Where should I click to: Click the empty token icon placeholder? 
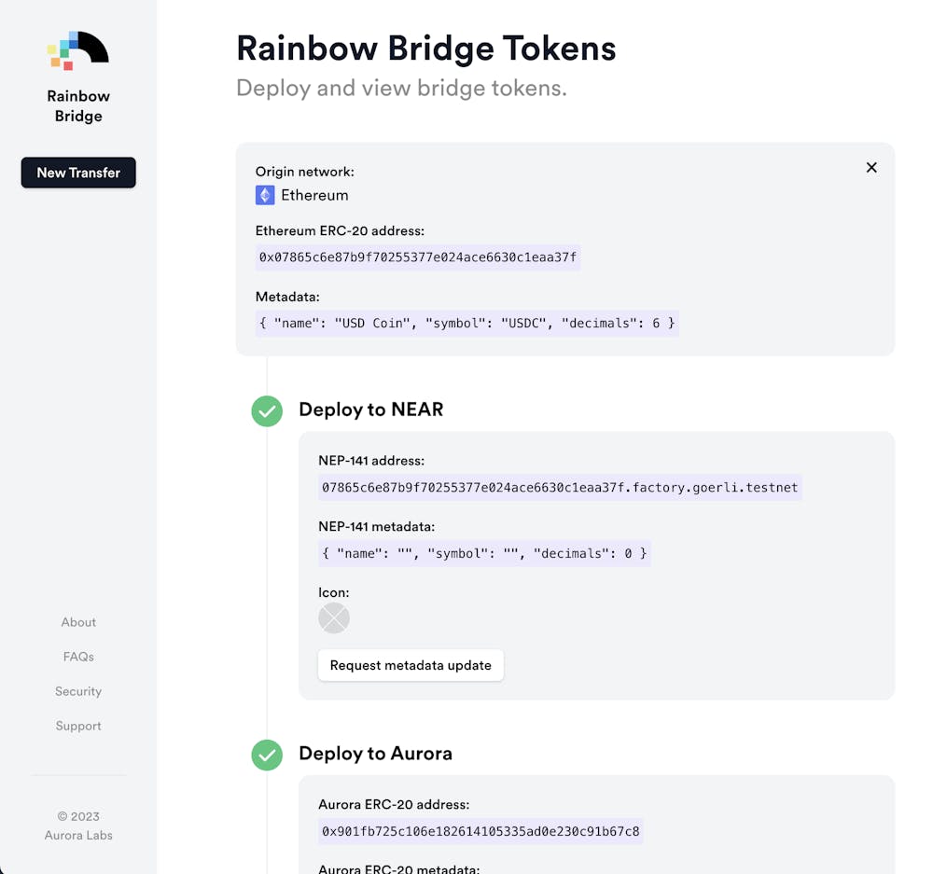334,617
